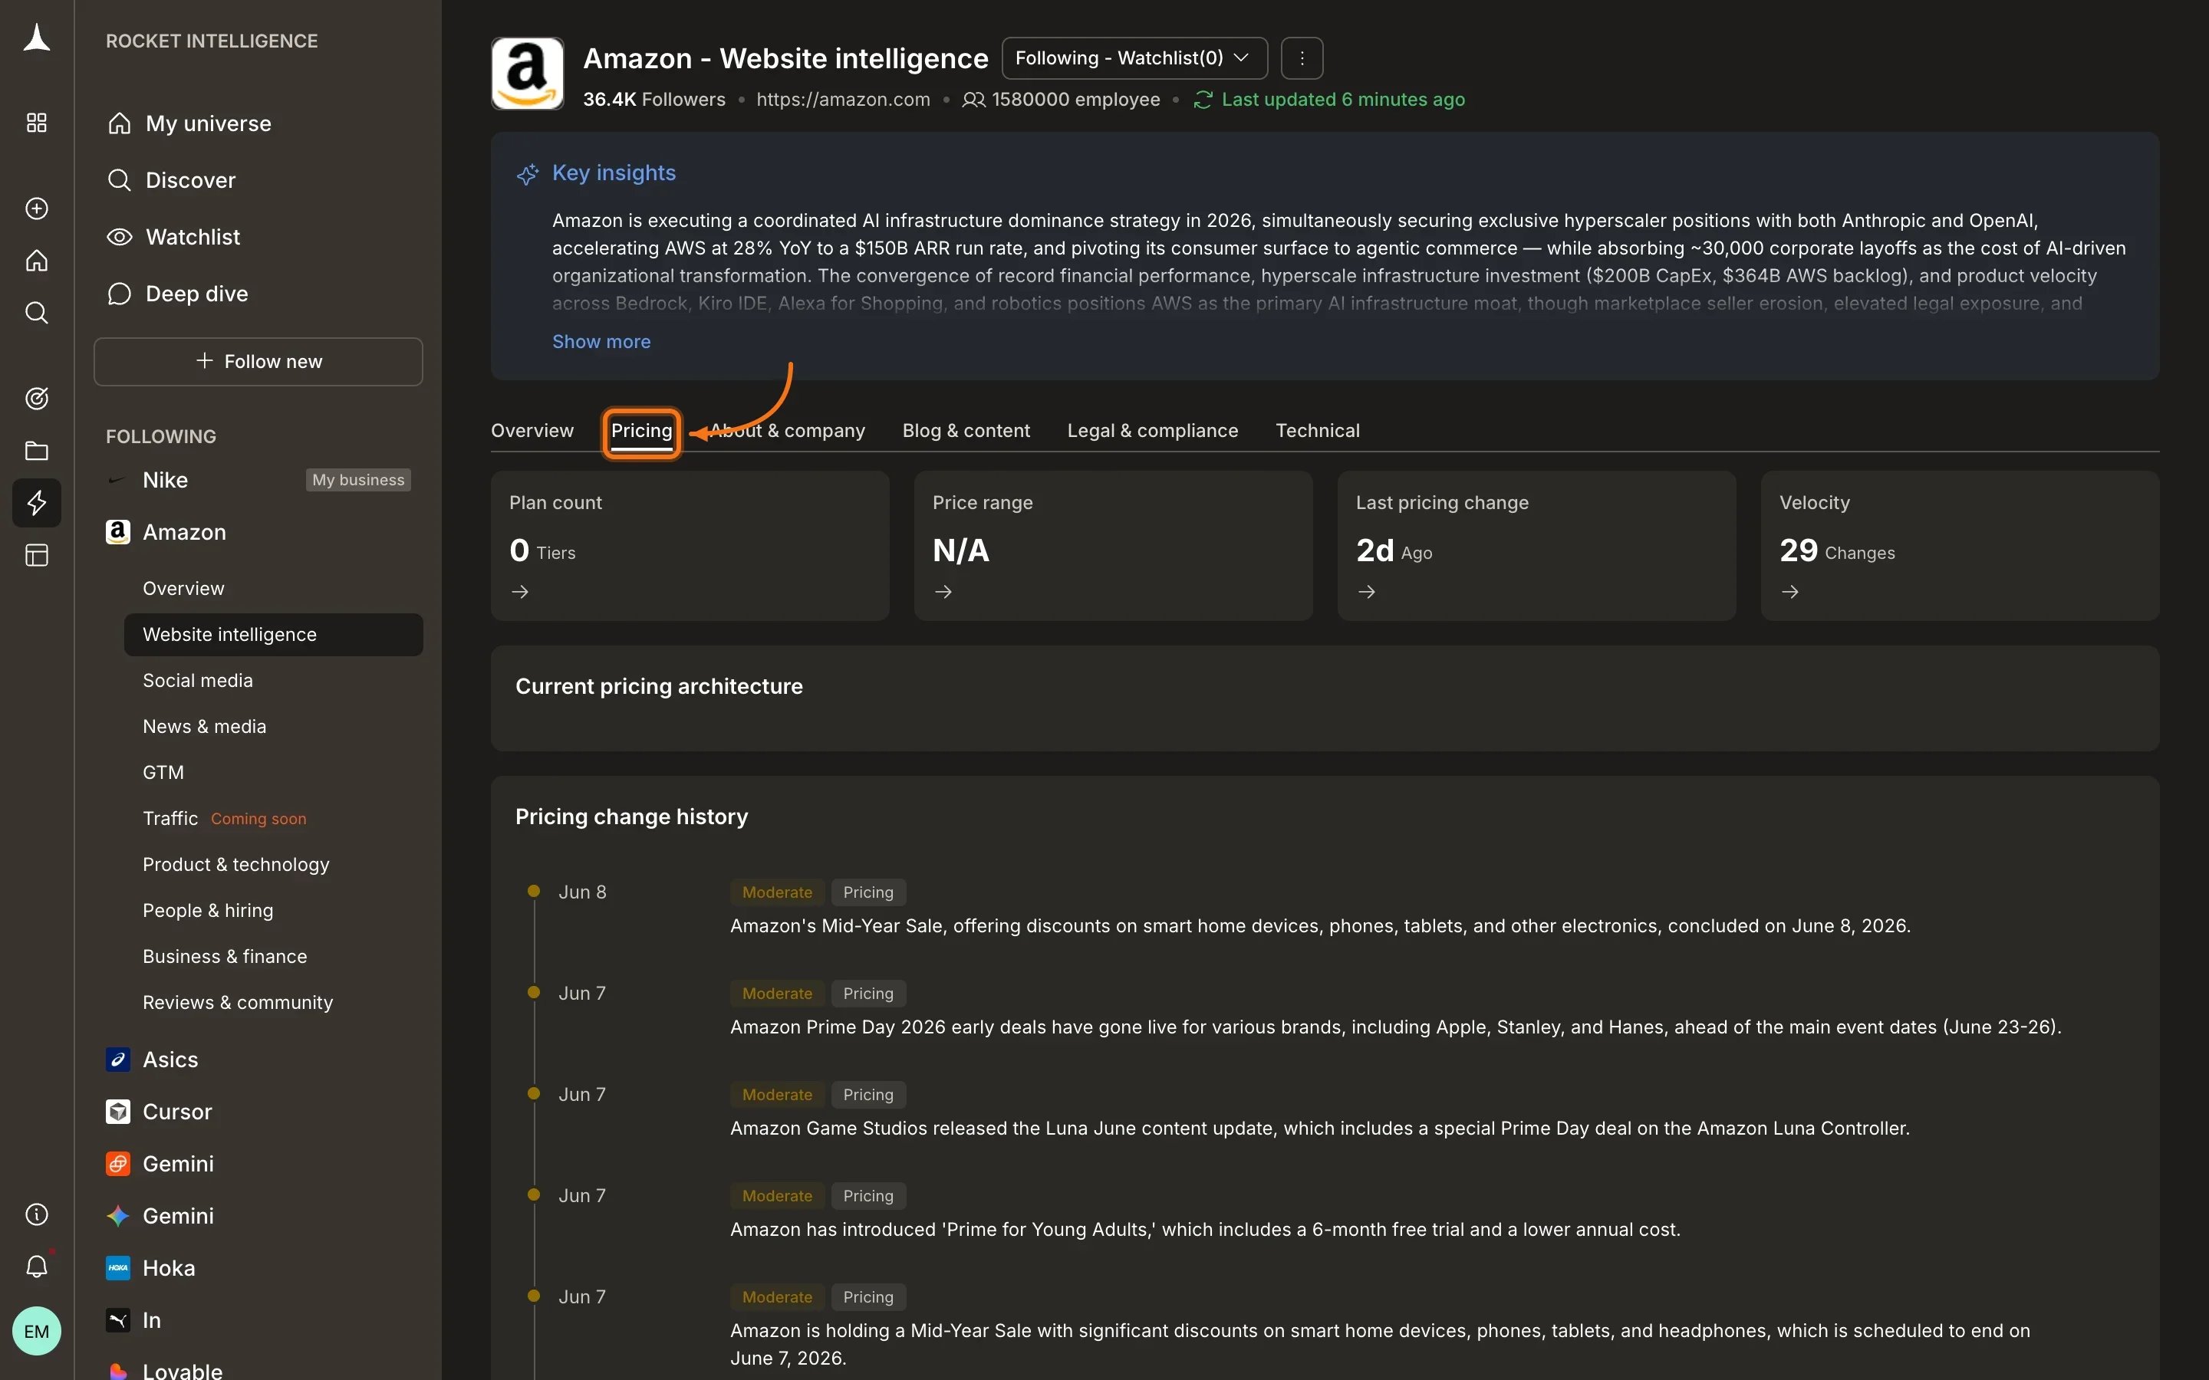Open notifications bell icon

pos(37,1267)
